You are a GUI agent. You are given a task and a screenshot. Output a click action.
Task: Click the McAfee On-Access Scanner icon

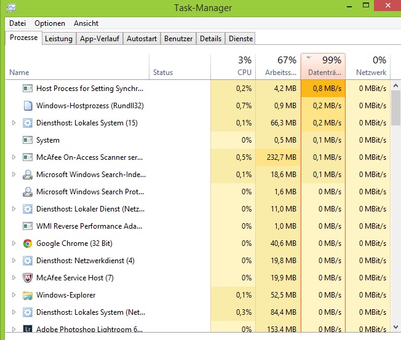pyautogui.click(x=28, y=157)
